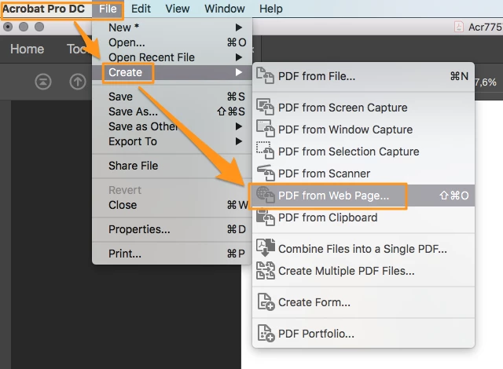Open the View menu
503x369 pixels.
[178, 9]
